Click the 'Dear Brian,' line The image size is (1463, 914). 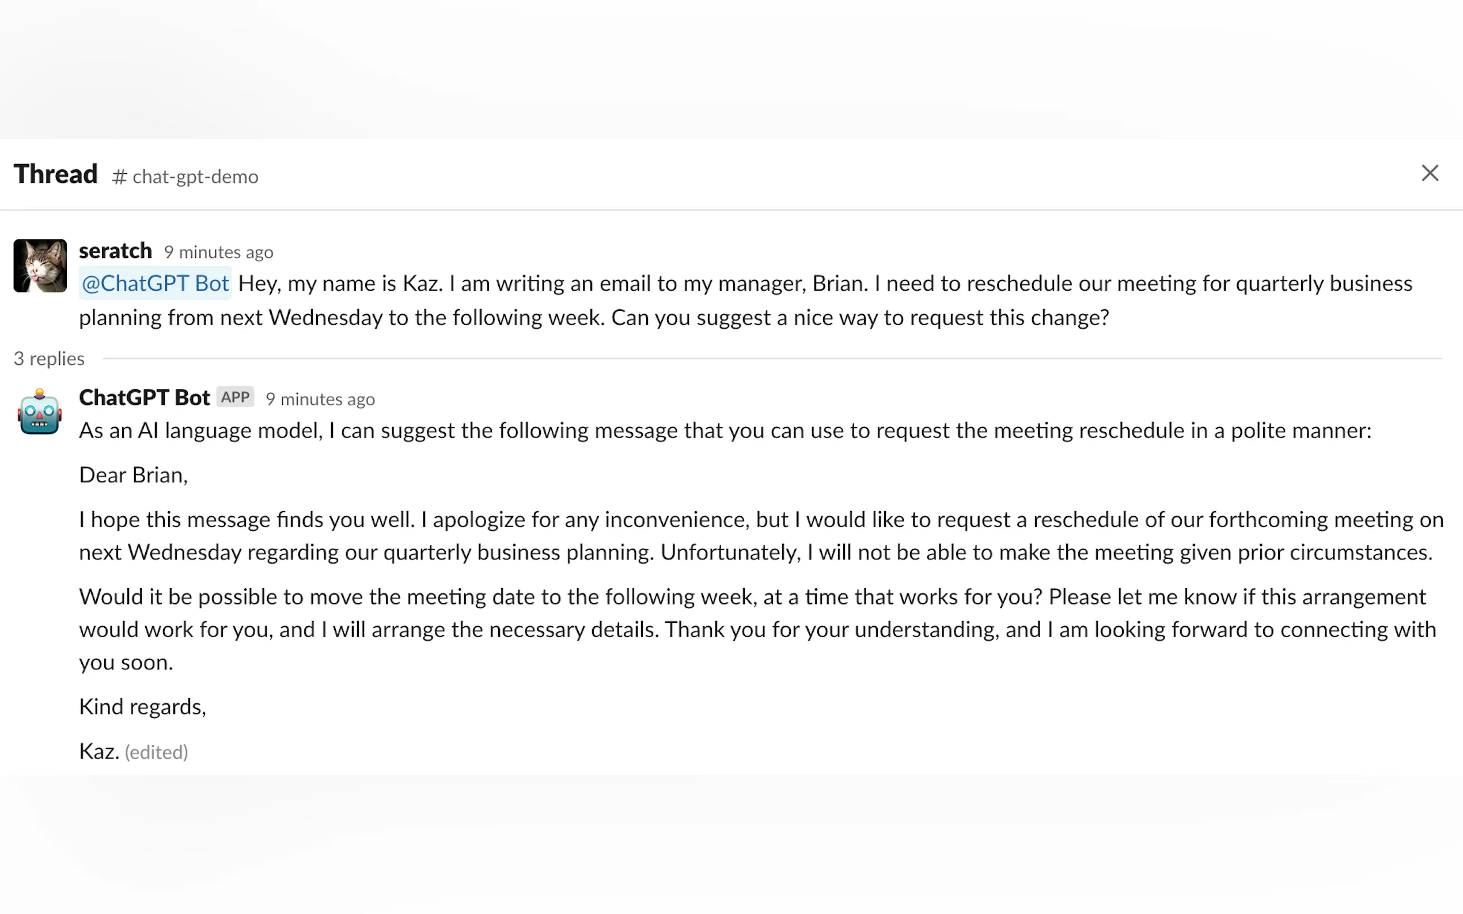point(133,475)
